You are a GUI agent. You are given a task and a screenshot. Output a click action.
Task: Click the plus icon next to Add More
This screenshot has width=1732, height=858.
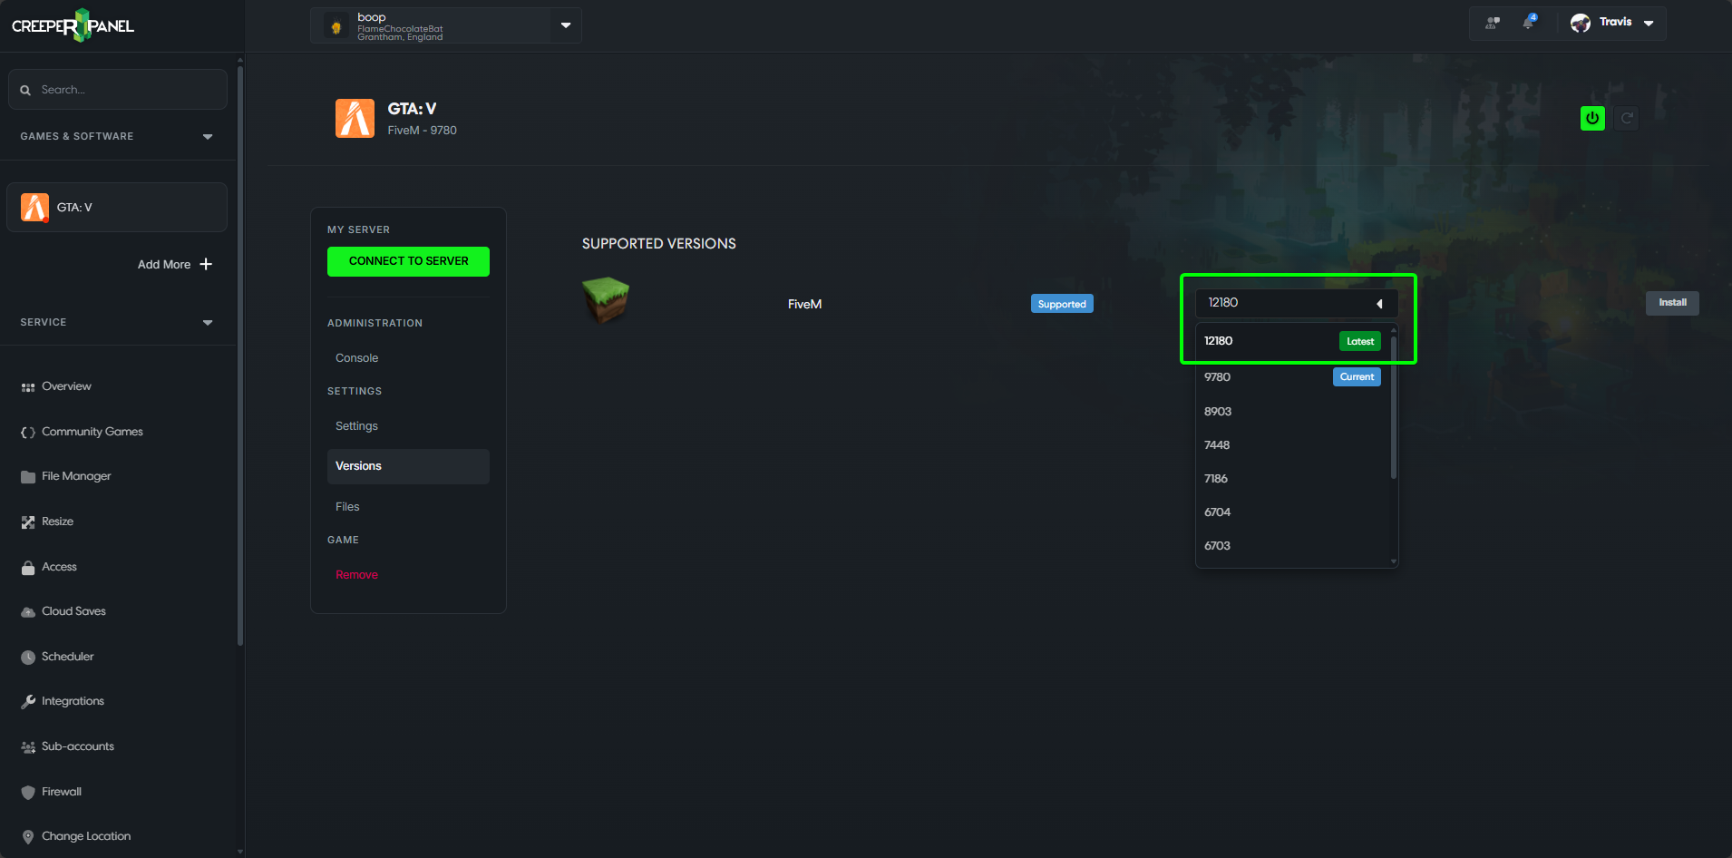[206, 264]
